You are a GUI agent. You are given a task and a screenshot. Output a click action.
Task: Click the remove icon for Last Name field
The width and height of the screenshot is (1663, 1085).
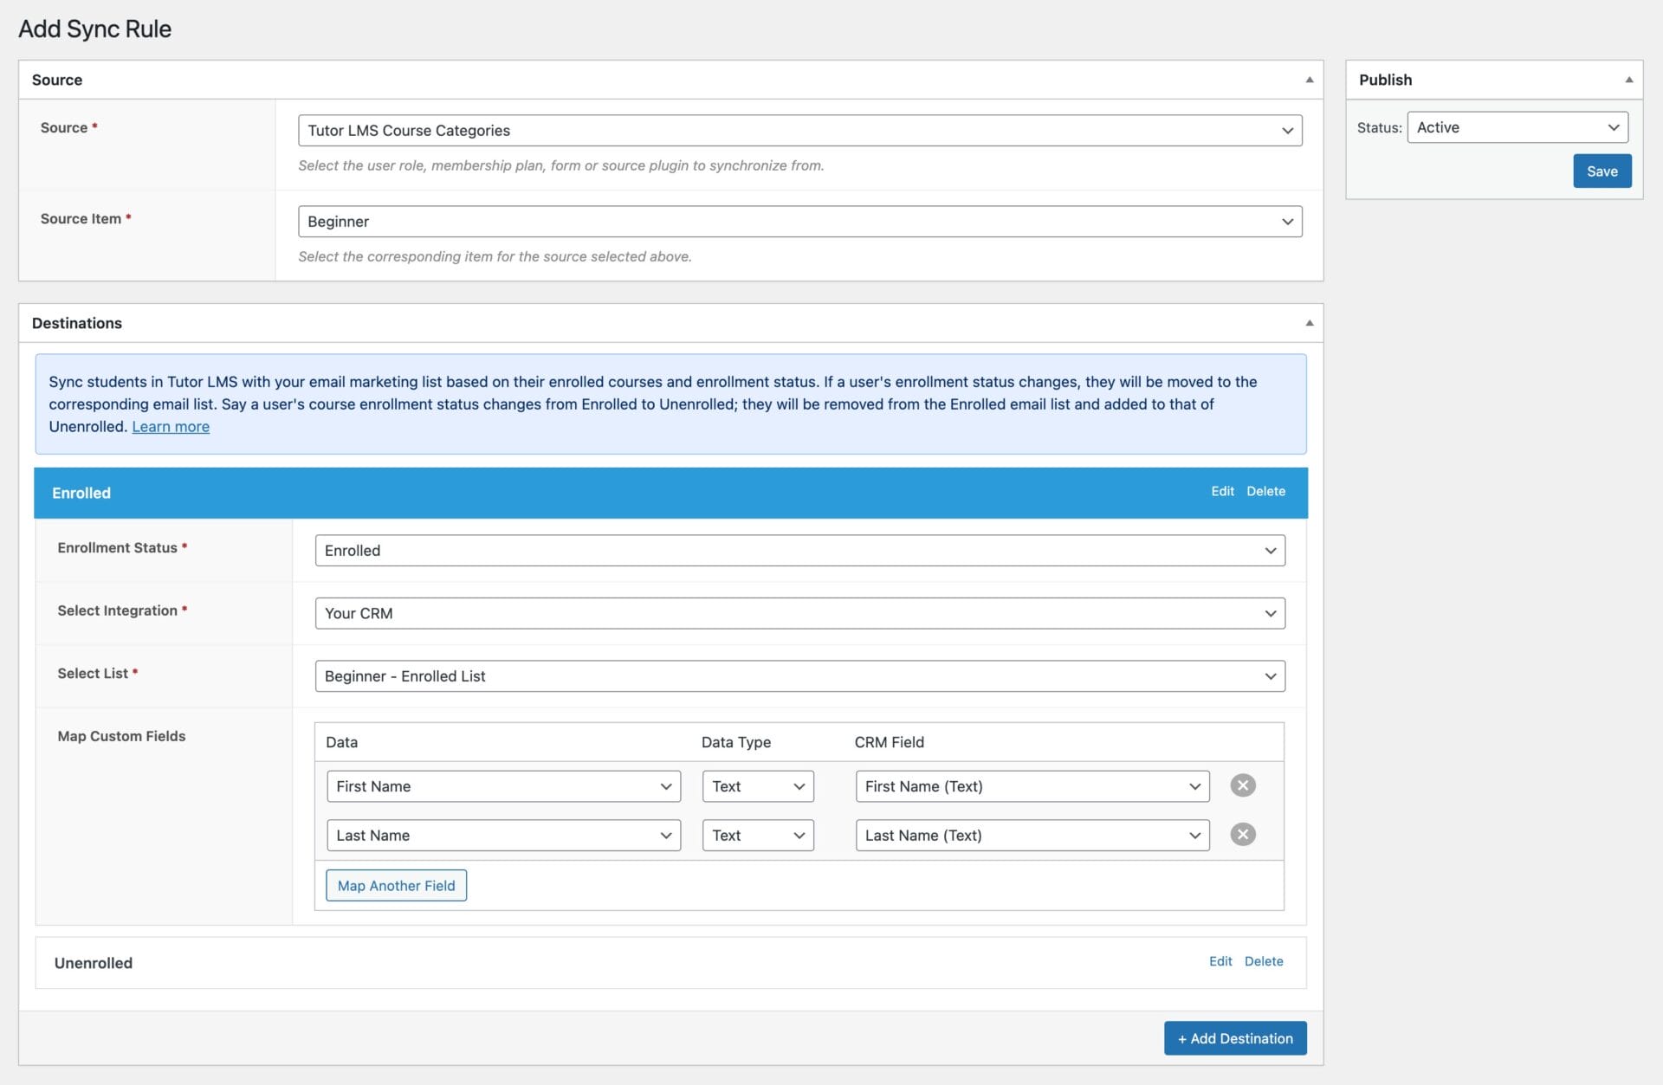pyautogui.click(x=1244, y=834)
